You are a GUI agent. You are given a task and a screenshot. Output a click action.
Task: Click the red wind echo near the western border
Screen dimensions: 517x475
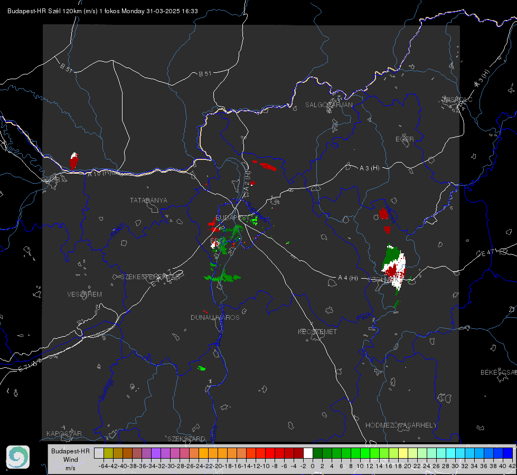click(x=74, y=161)
